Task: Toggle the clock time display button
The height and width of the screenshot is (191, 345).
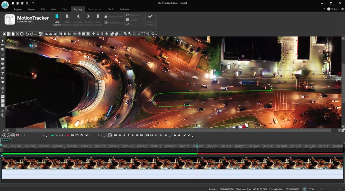Action: (110, 135)
